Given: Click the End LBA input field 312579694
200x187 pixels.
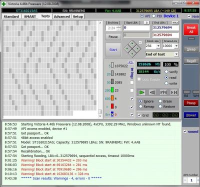Looking at the screenshot, I should 165,27.
